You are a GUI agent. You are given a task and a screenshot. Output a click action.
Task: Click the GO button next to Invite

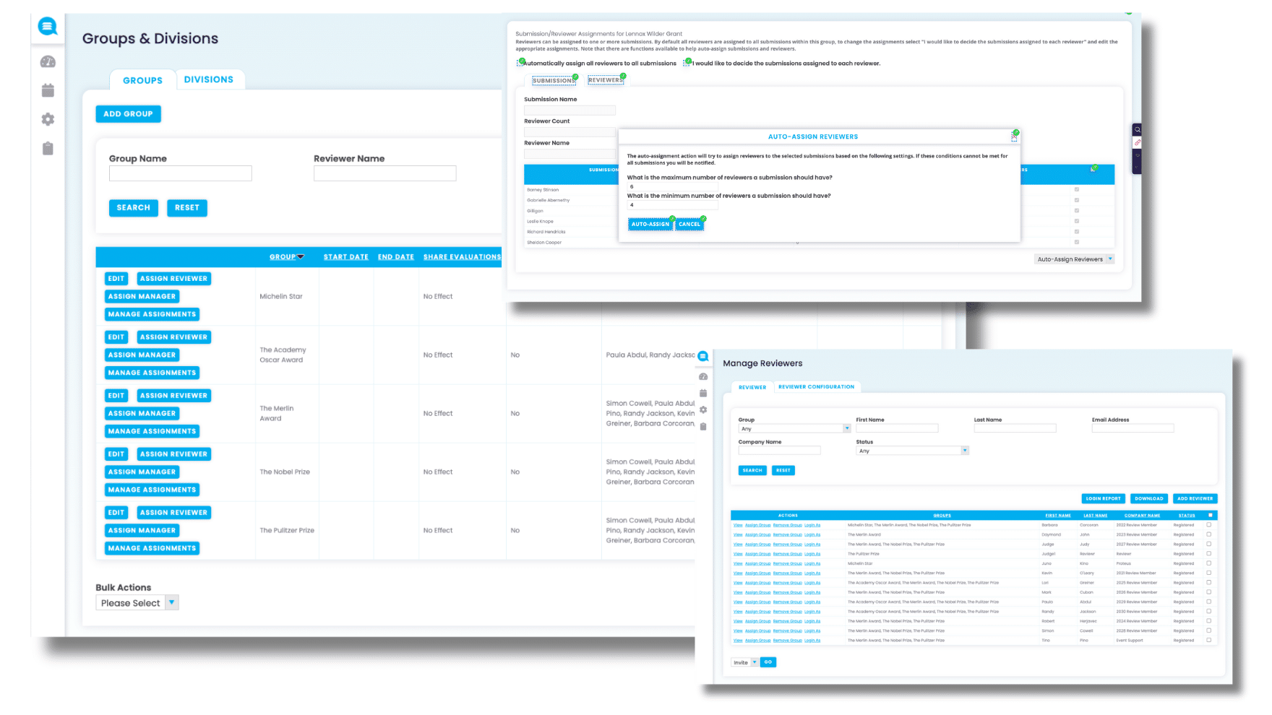point(768,662)
